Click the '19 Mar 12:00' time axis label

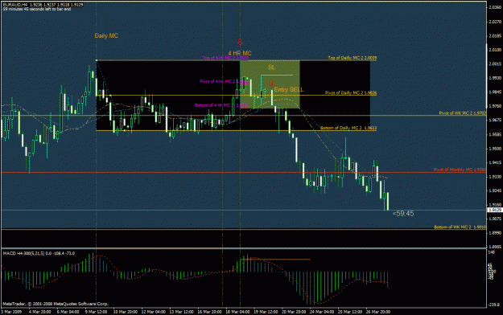point(266,312)
